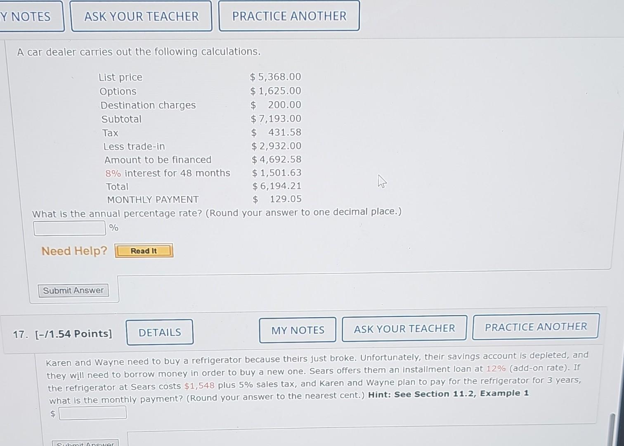
Task: Open the Read It help resource
Action: [144, 251]
